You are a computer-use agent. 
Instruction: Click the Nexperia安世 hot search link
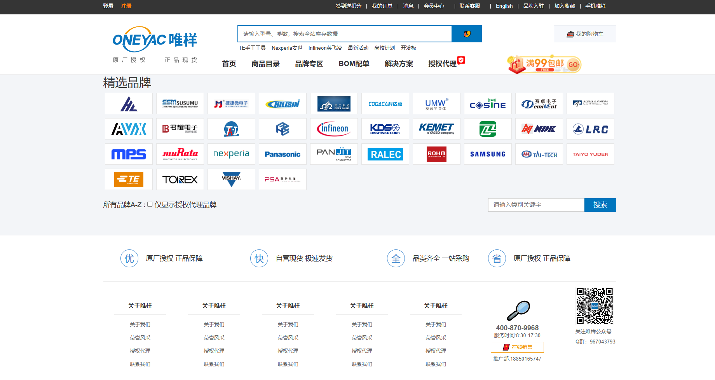tap(287, 48)
